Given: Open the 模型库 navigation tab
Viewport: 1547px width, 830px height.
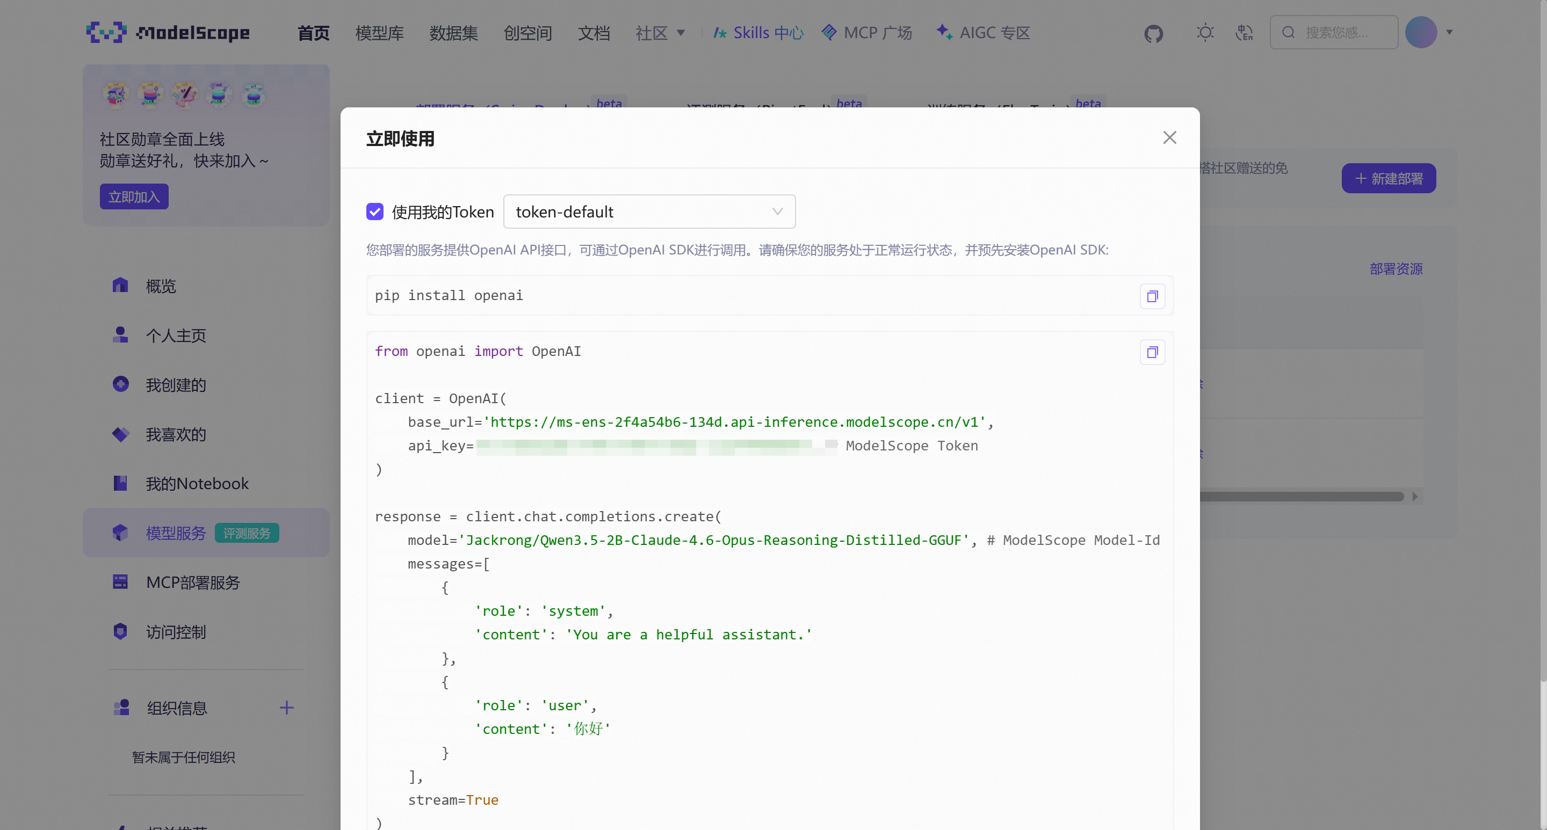Looking at the screenshot, I should [379, 32].
